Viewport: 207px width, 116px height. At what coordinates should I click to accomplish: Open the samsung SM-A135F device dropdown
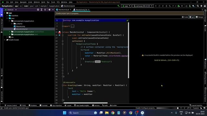point(143,6)
